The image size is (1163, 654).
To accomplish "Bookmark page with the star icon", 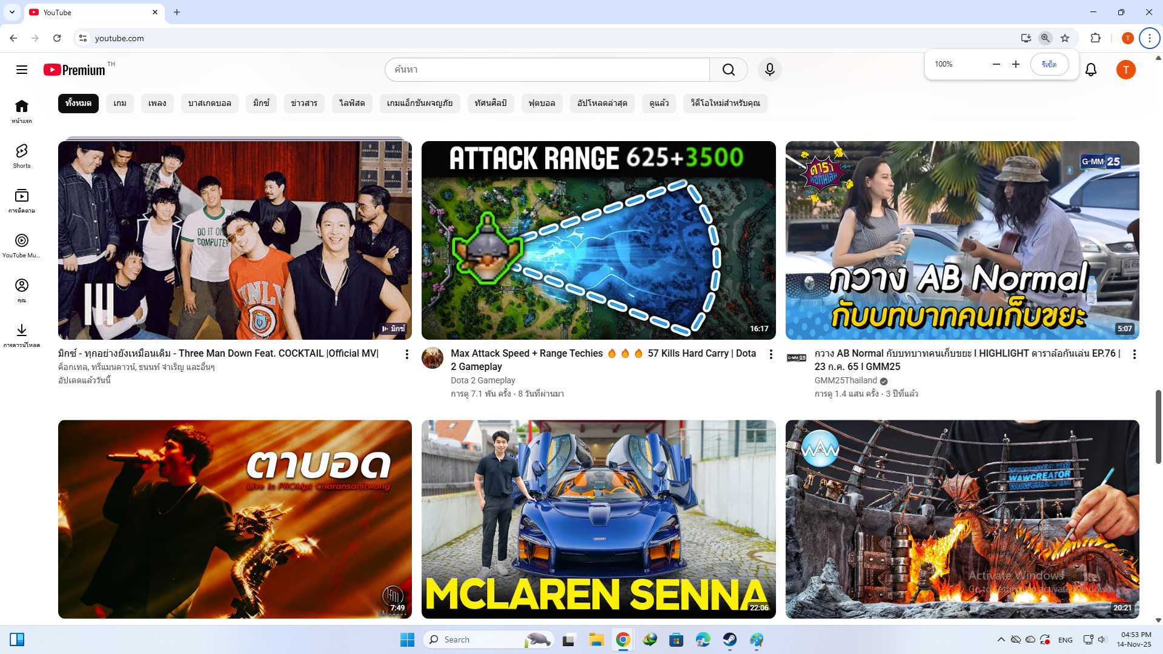I will click(1065, 38).
